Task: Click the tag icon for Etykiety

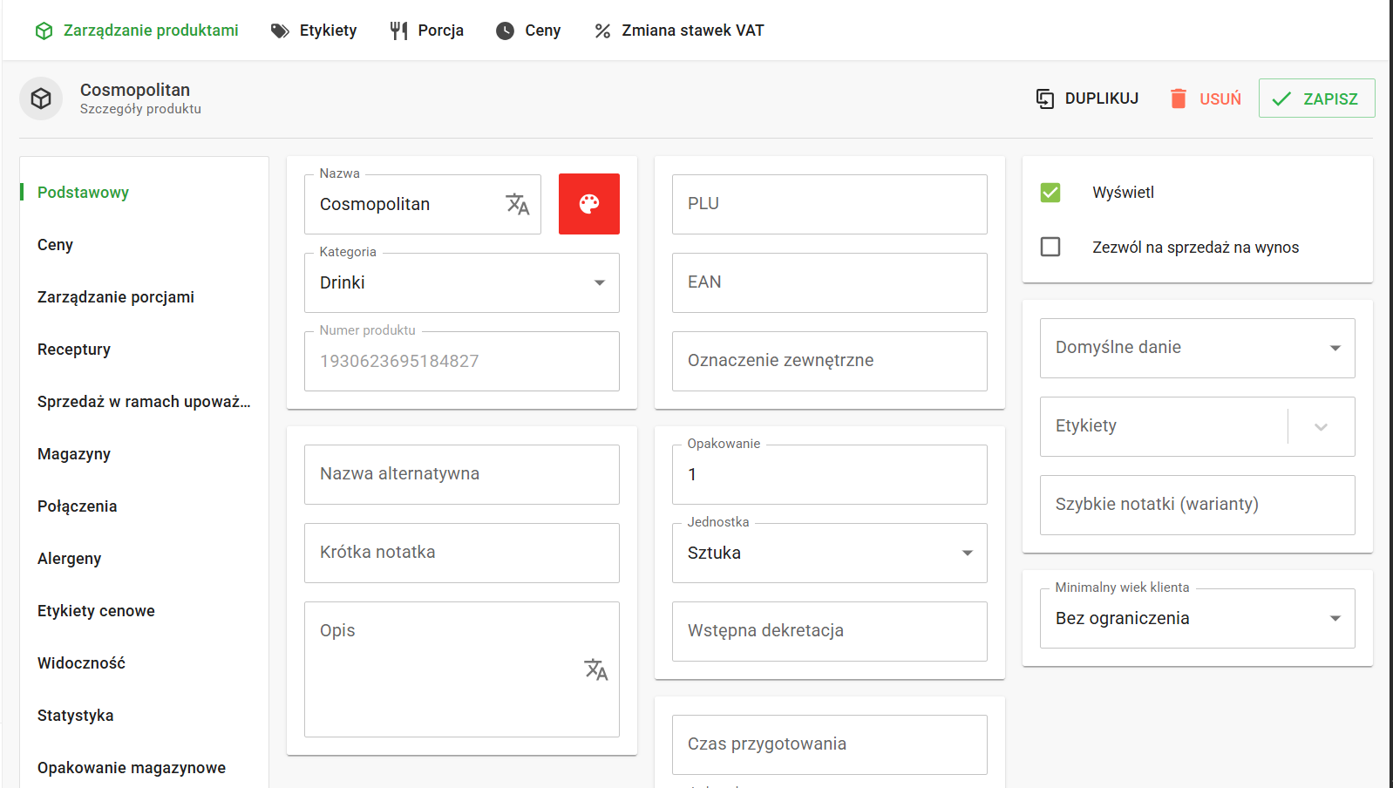Action: point(280,31)
